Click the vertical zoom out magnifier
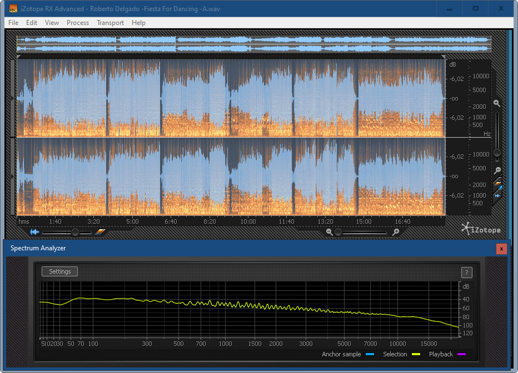Viewport: 518px width, 373px height. click(497, 170)
